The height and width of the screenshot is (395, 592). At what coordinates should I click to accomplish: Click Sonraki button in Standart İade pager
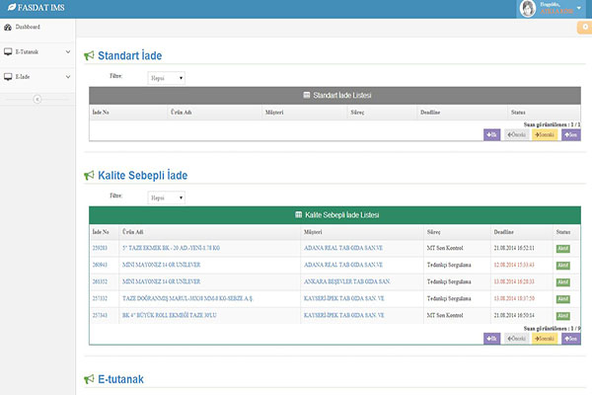[x=545, y=135]
